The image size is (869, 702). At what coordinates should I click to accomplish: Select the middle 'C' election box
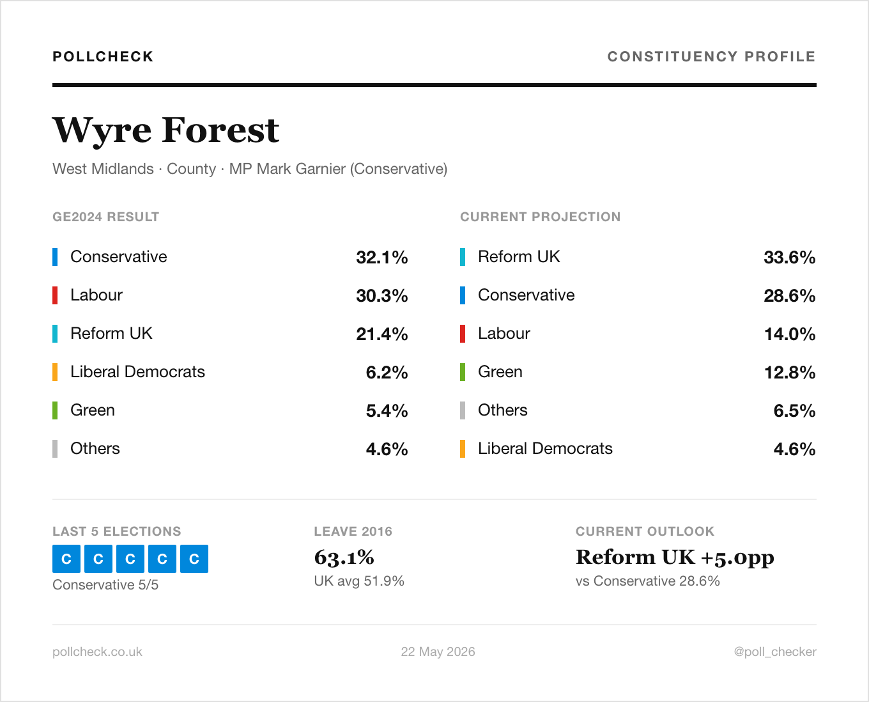(130, 559)
